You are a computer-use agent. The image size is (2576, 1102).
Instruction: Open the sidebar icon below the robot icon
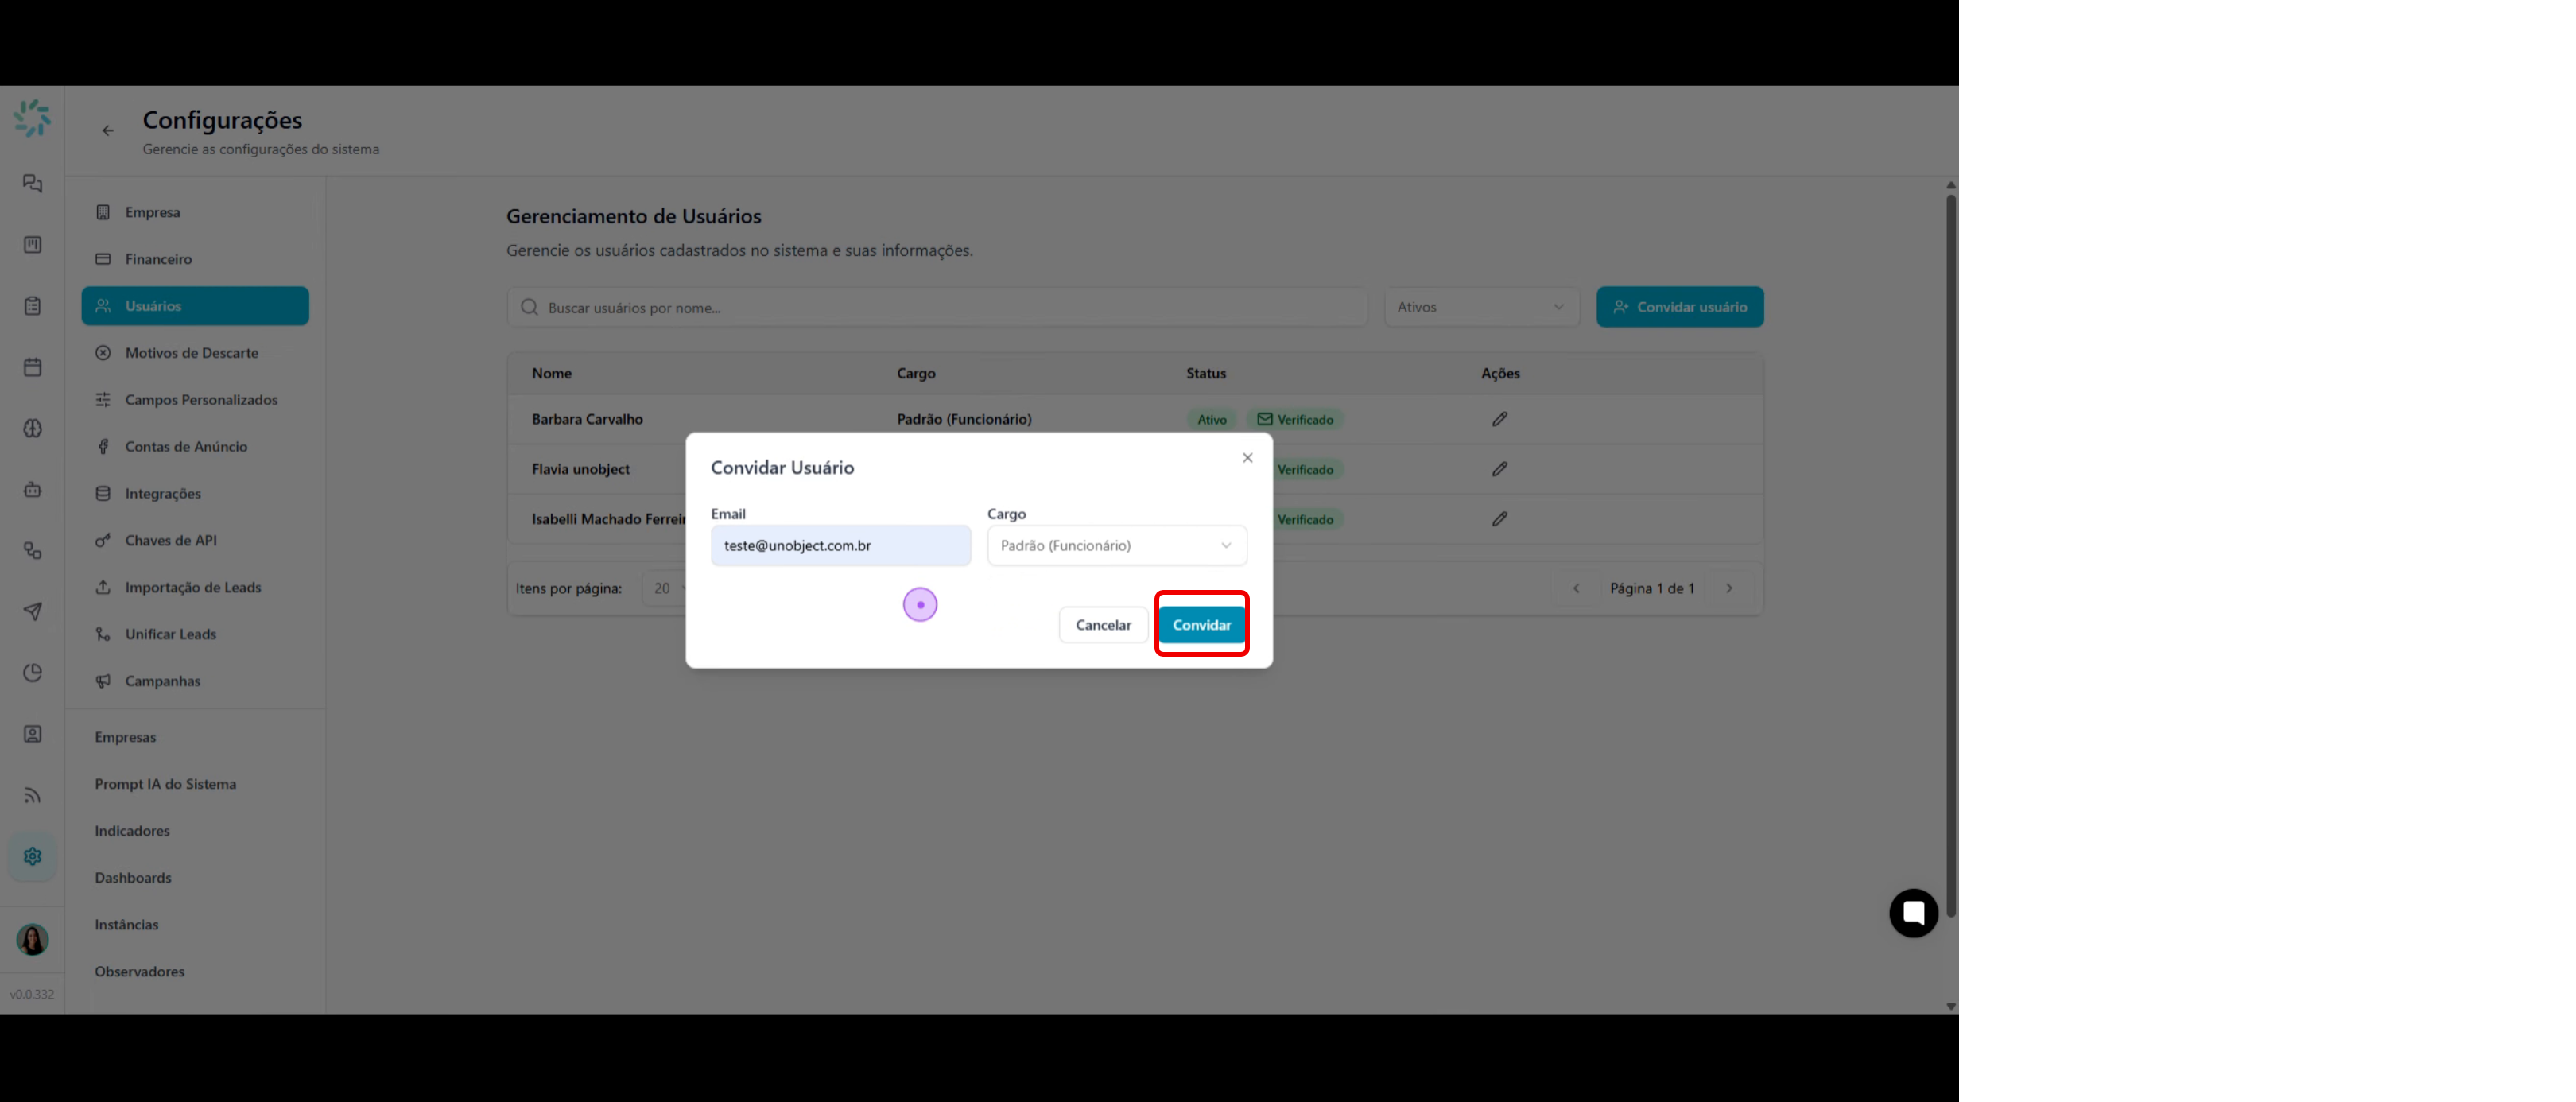(x=32, y=550)
